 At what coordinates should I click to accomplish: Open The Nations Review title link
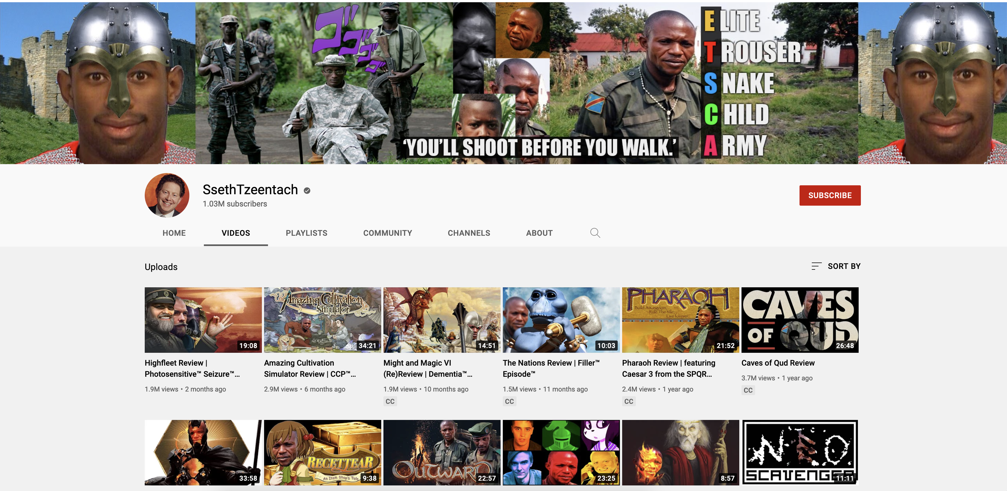pyautogui.click(x=551, y=368)
